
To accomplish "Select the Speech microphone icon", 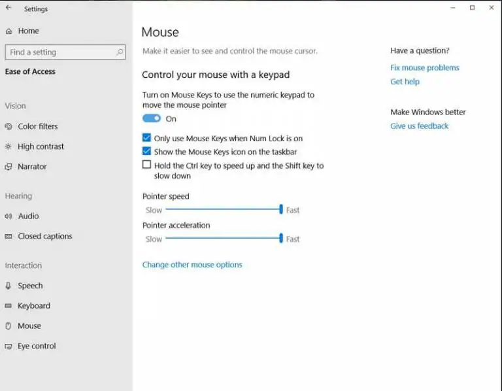I will click(8, 286).
